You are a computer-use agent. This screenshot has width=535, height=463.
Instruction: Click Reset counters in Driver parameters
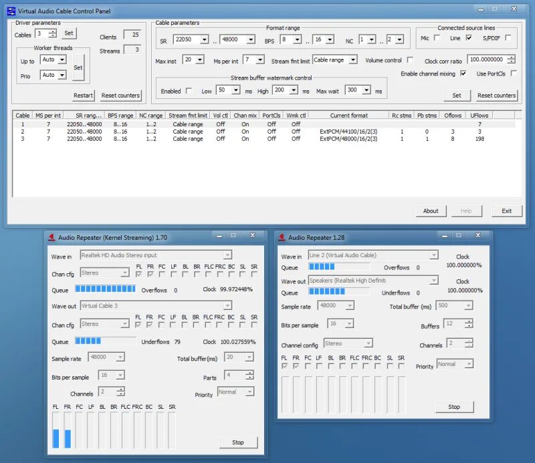pyautogui.click(x=120, y=96)
